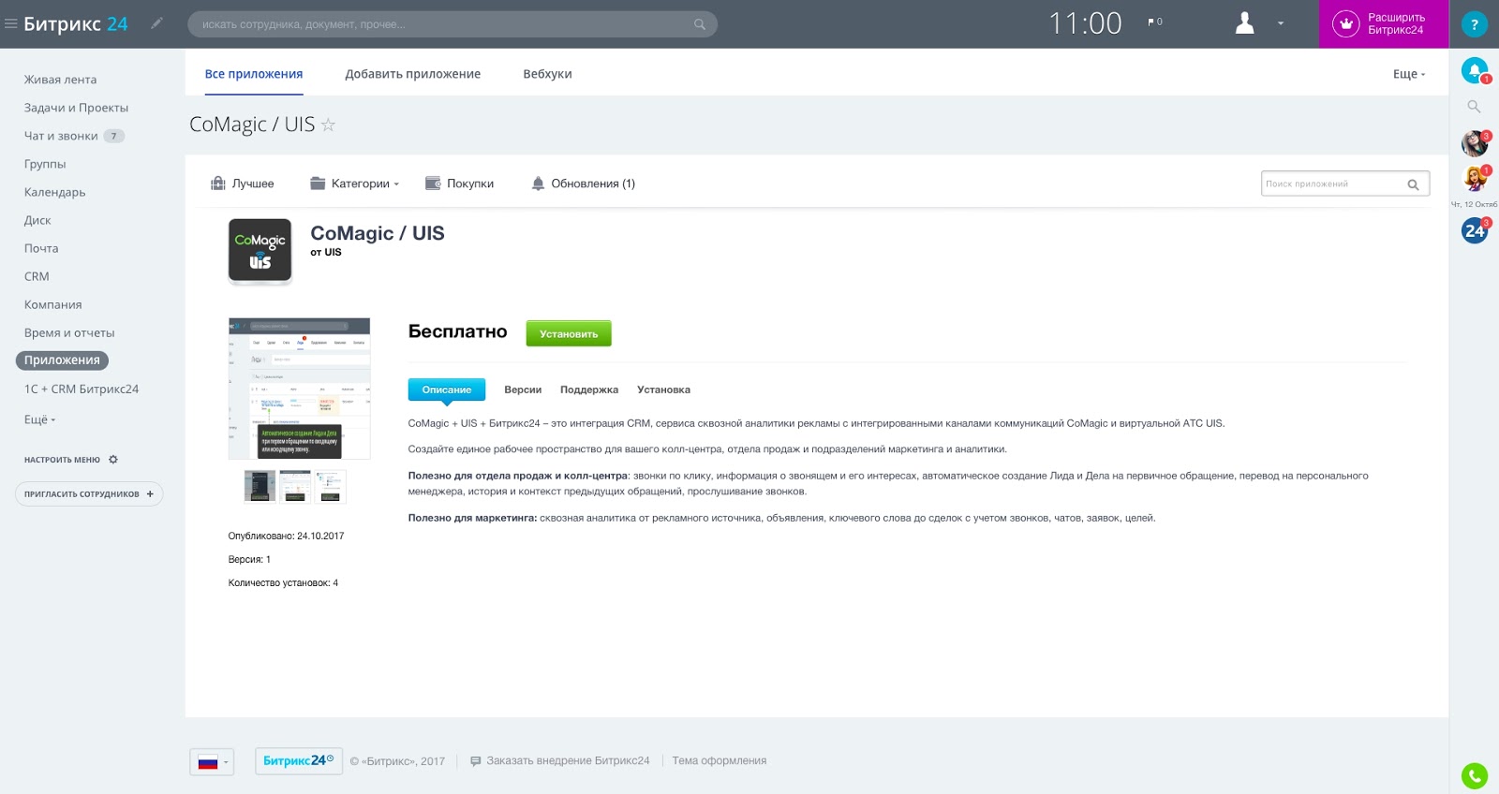Click the green phone call icon
1499x794 pixels.
point(1475,775)
